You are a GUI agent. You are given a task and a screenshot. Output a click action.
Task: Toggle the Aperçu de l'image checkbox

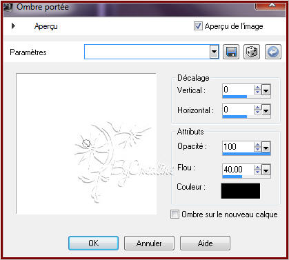point(198,26)
